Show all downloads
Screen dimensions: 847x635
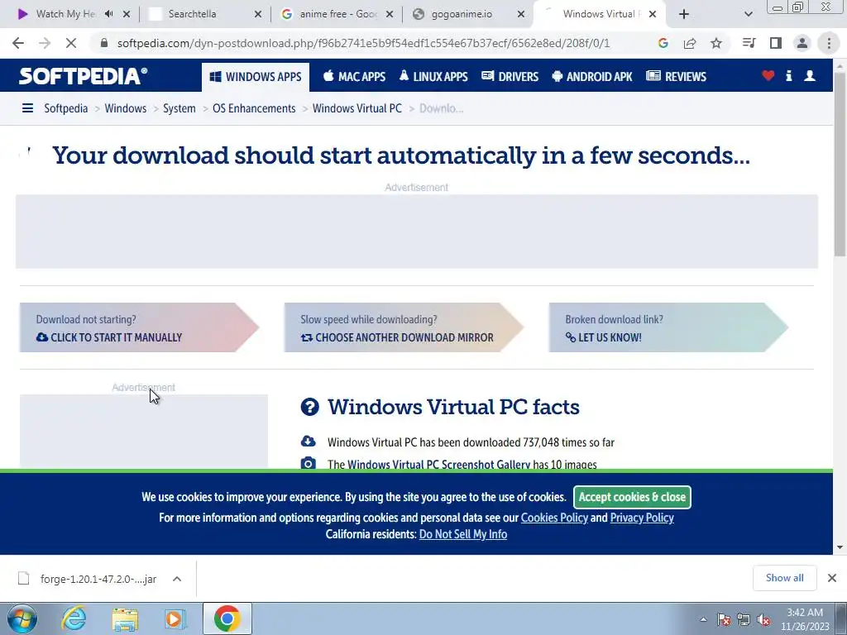point(784,578)
